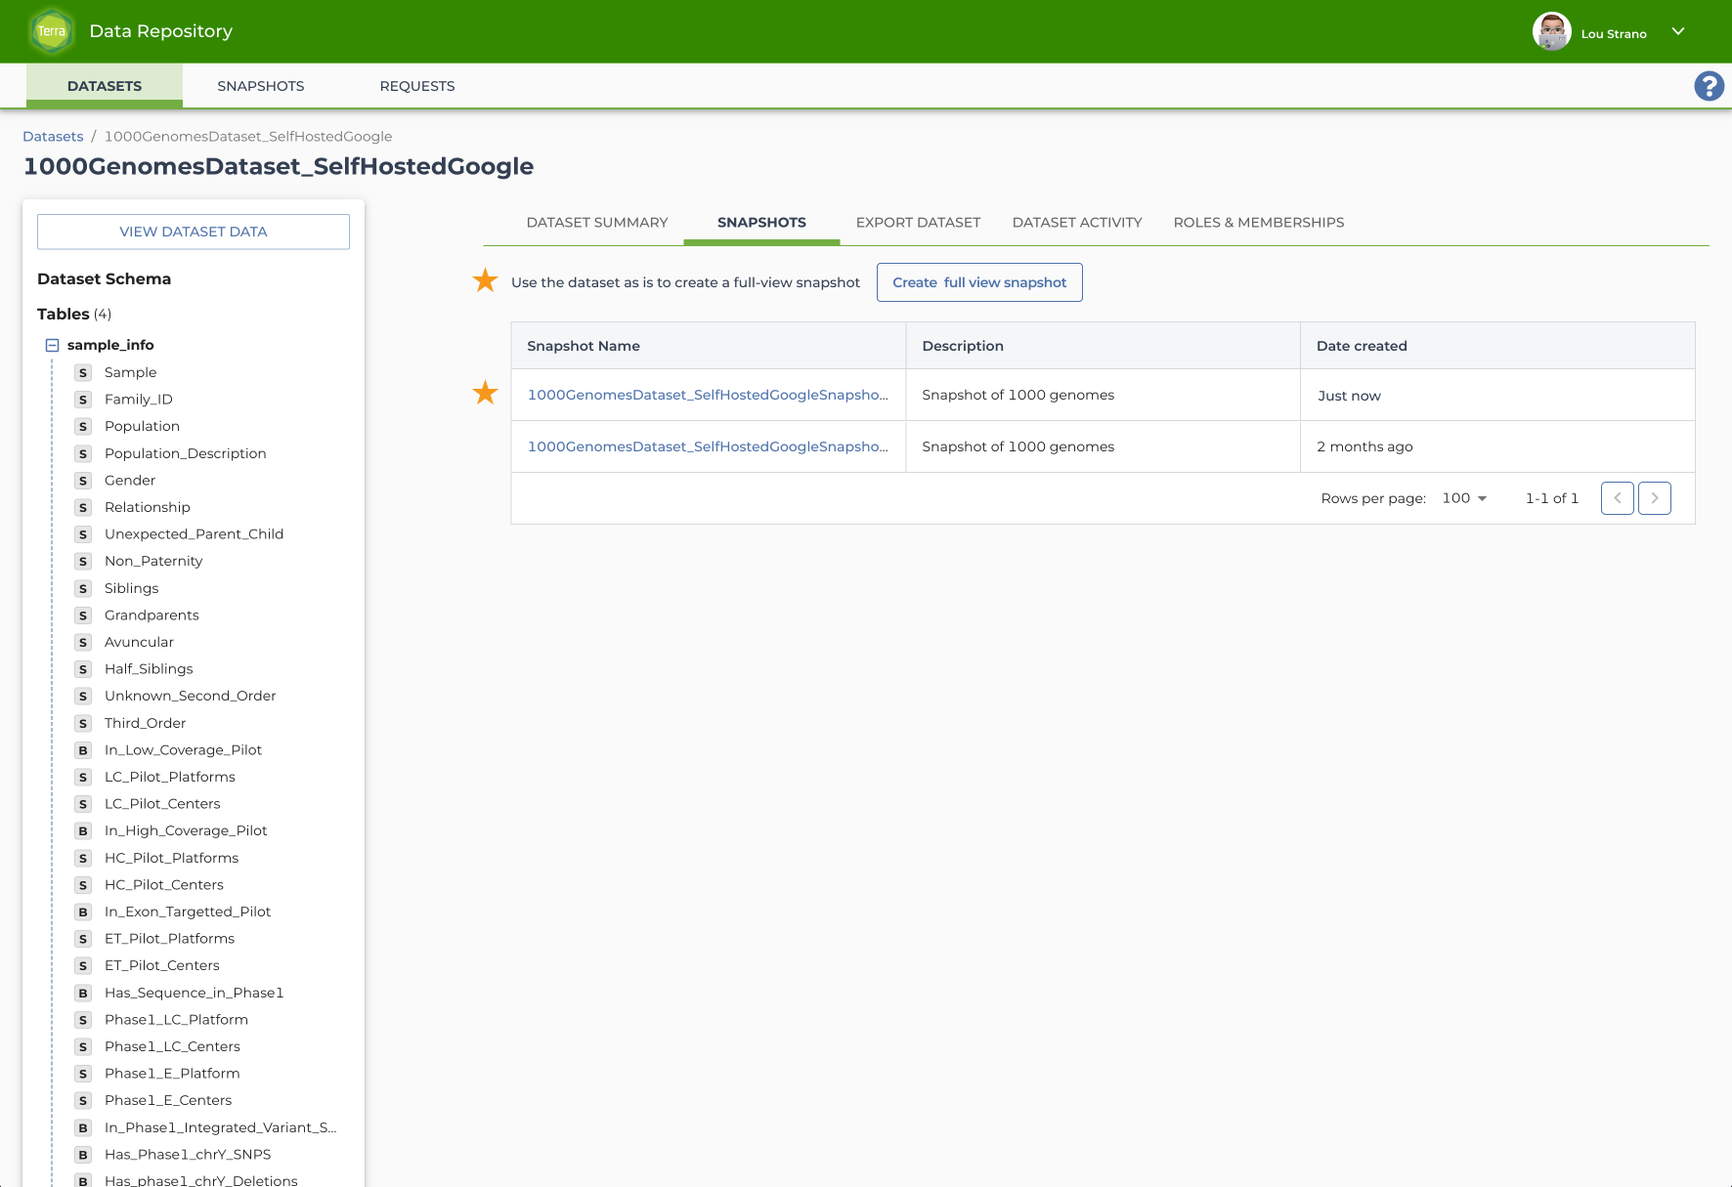Screen dimensions: 1732x1187
Task: Go to the next page arrow
Action: coord(1655,498)
